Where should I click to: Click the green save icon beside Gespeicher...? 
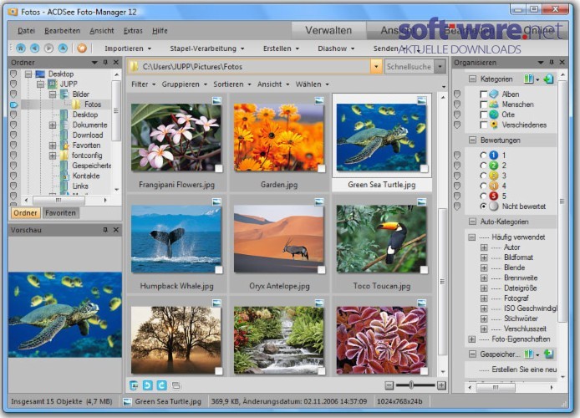click(x=548, y=354)
